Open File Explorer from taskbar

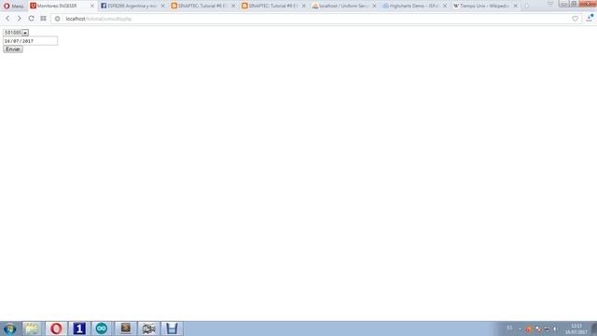pos(32,329)
